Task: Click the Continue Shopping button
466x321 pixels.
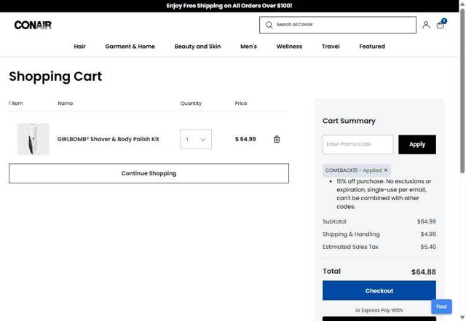Action: pos(149,173)
